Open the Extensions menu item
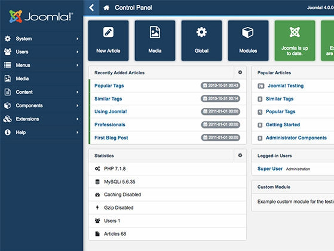334x251 pixels. 41,119
